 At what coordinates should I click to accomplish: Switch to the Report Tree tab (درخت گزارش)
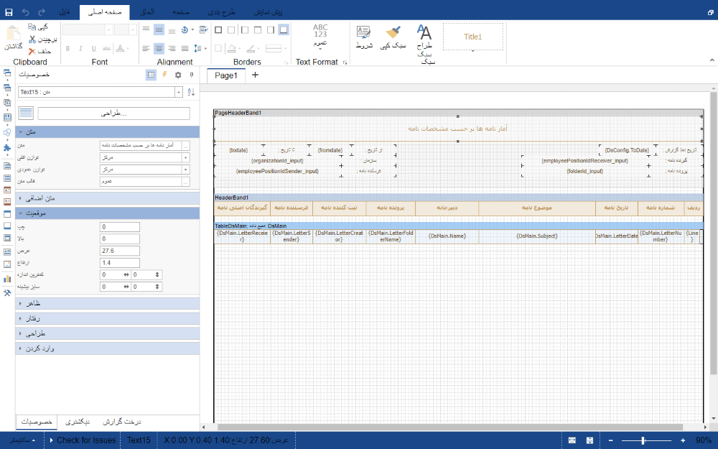tap(121, 422)
